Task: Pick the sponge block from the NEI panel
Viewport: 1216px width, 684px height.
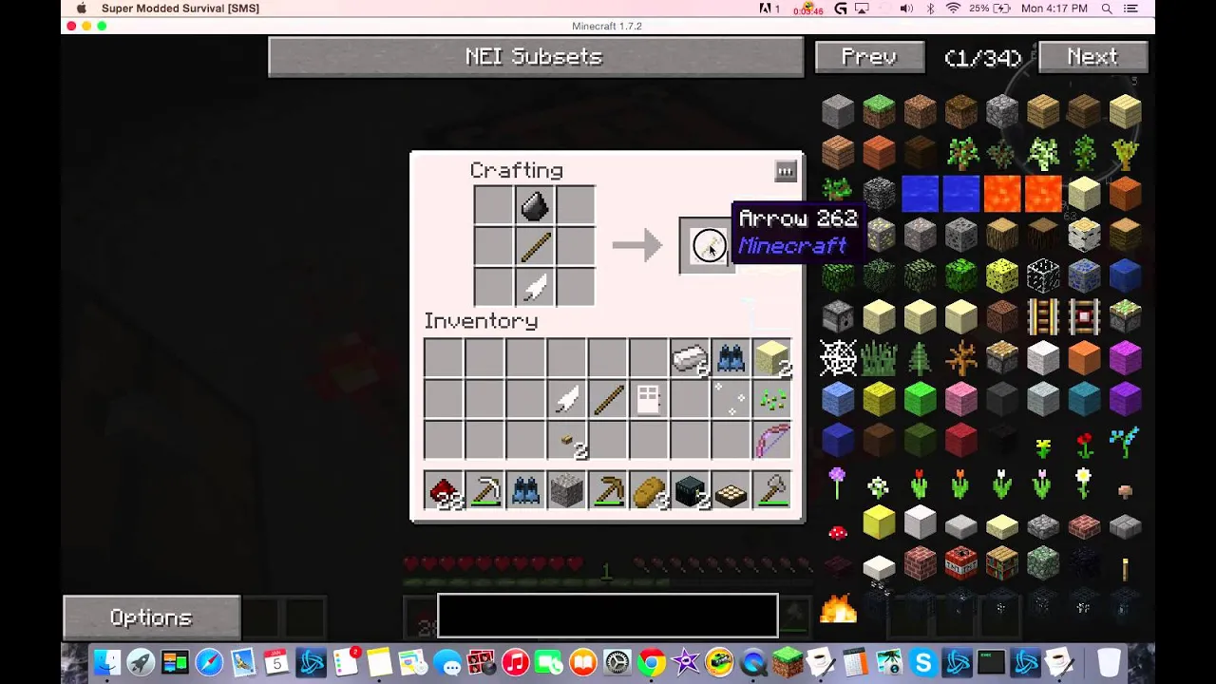Action: (x=1001, y=275)
